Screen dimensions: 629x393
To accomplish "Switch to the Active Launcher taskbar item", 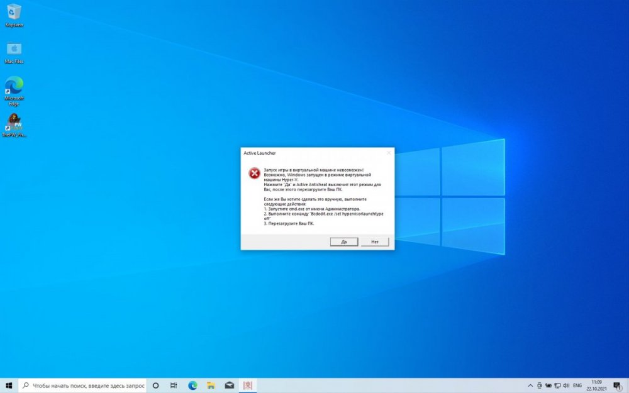I will pyautogui.click(x=248, y=385).
